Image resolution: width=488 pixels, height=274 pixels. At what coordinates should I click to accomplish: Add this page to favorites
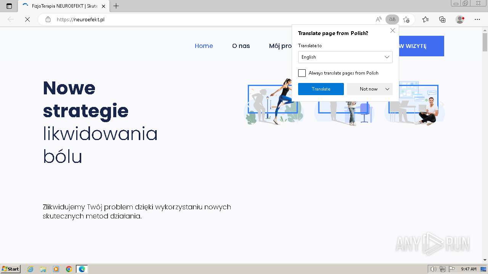[406, 19]
